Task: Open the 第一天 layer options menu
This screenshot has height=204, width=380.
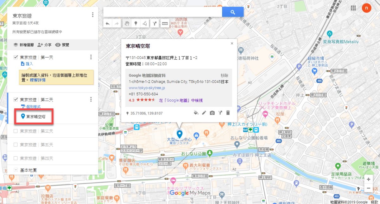Action: tap(91, 57)
